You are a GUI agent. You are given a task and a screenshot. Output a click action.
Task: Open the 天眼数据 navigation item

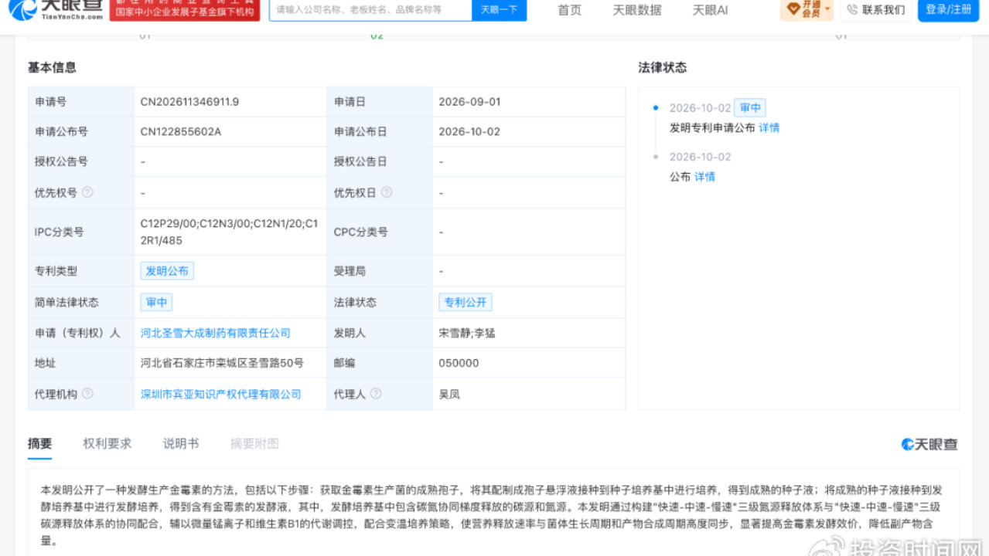(x=637, y=10)
